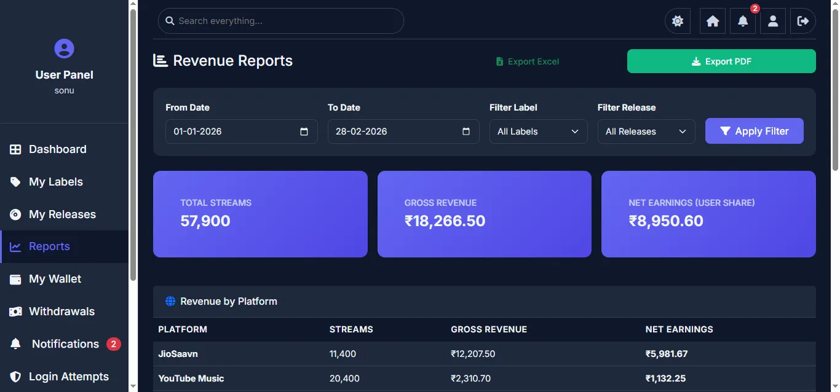
Task: Click the GROSS REVENUE column header
Action: (489, 329)
